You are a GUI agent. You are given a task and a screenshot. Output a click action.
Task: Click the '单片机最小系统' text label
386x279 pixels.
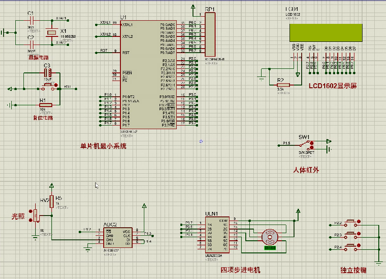pyautogui.click(x=104, y=146)
